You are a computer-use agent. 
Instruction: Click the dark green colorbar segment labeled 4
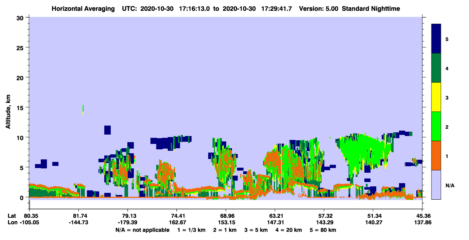(x=436, y=68)
